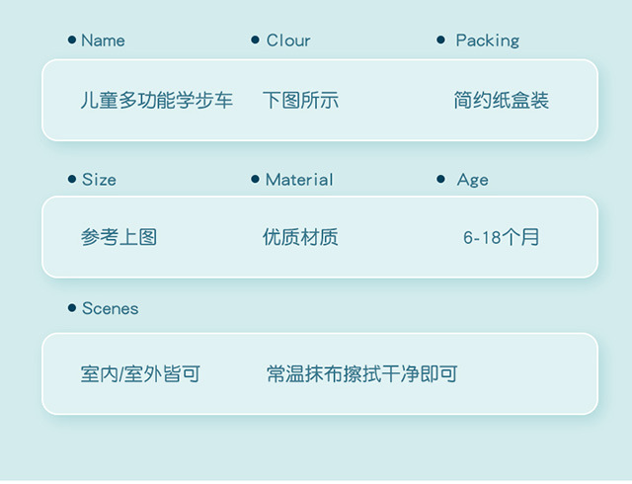Click the bullet dot before Size
The width and height of the screenshot is (632, 484).
(x=72, y=179)
